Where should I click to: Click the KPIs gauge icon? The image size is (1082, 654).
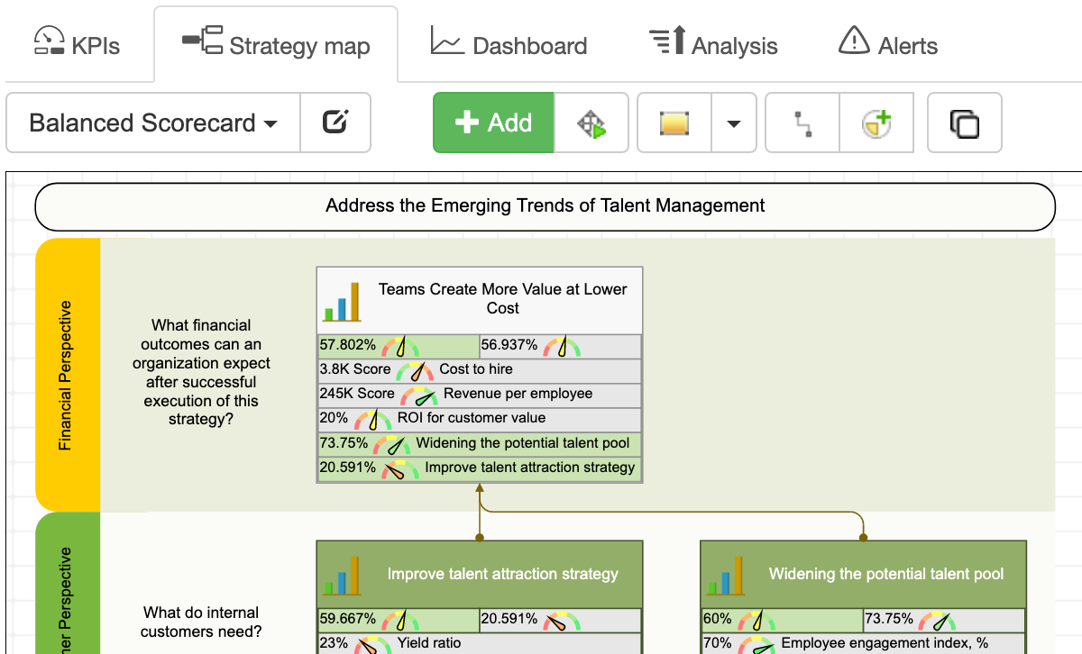(x=50, y=41)
